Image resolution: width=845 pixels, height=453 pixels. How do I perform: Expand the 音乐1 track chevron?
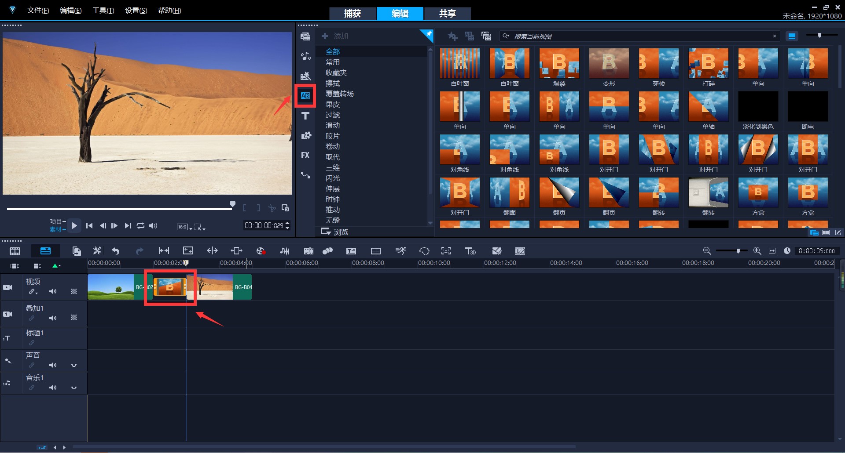point(74,388)
